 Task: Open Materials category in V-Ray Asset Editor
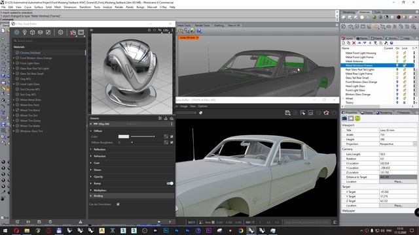tap(17, 32)
